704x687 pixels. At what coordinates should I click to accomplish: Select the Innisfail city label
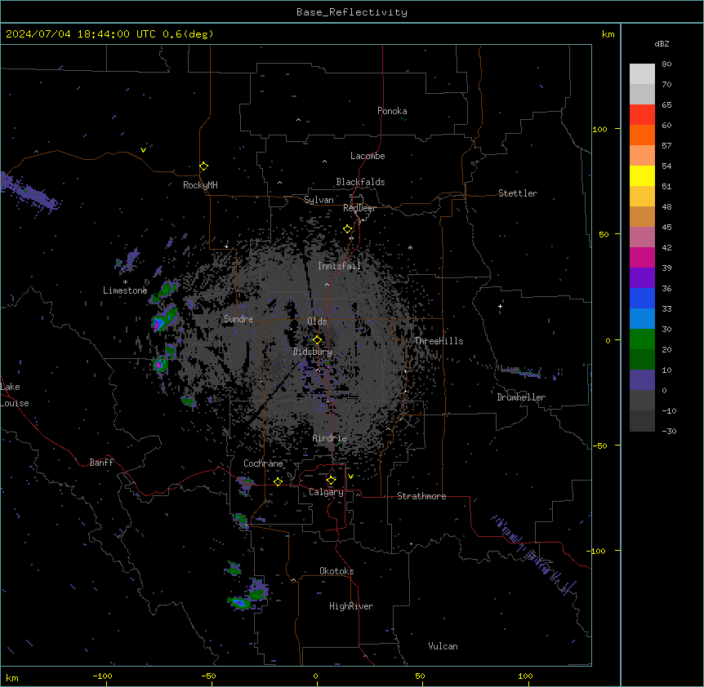pyautogui.click(x=340, y=266)
